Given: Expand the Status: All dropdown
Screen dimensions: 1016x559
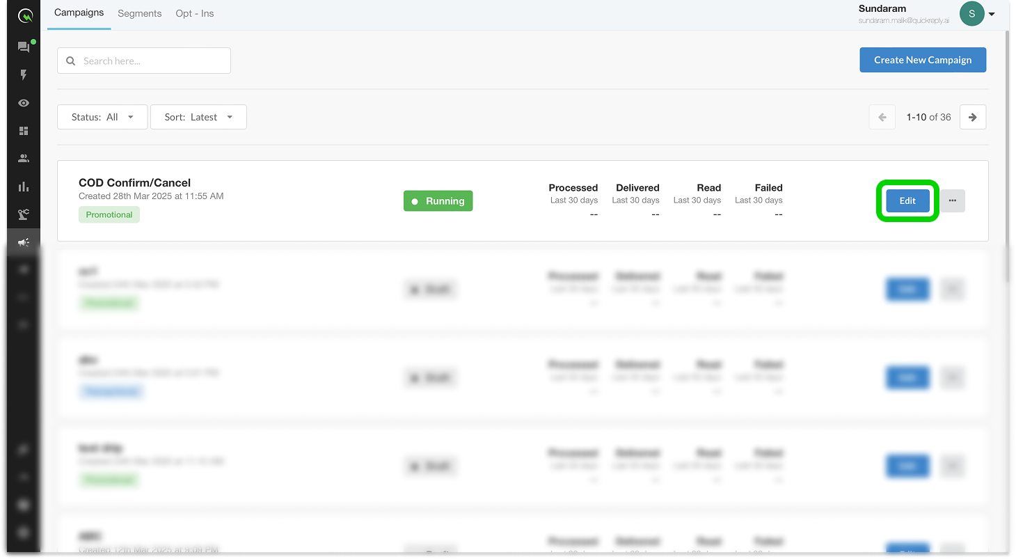Looking at the screenshot, I should (102, 117).
